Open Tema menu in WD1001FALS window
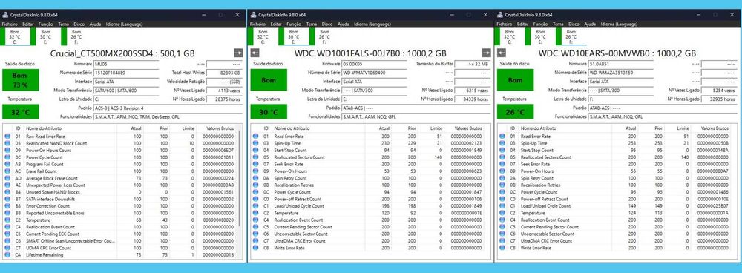Screen dimensions: 742x273 312,24
